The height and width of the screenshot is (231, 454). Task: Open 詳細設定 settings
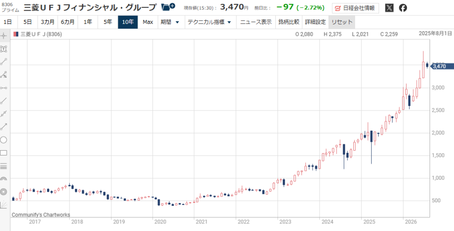pos(315,22)
